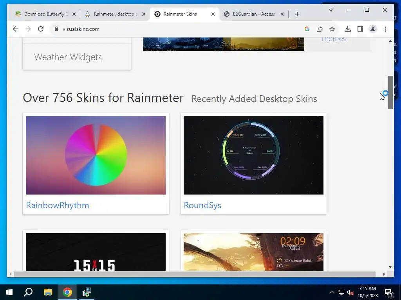The width and height of the screenshot is (401, 300).
Task: Open the Weather Widgets category
Action: tap(68, 57)
